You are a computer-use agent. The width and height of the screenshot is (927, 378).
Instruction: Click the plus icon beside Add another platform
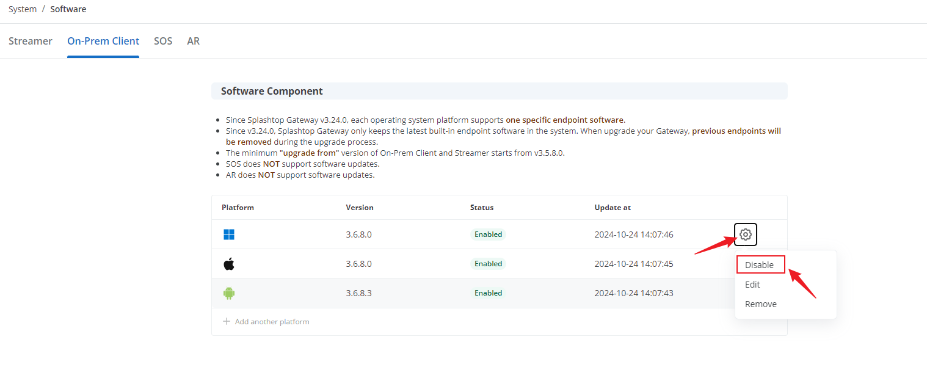tap(227, 322)
